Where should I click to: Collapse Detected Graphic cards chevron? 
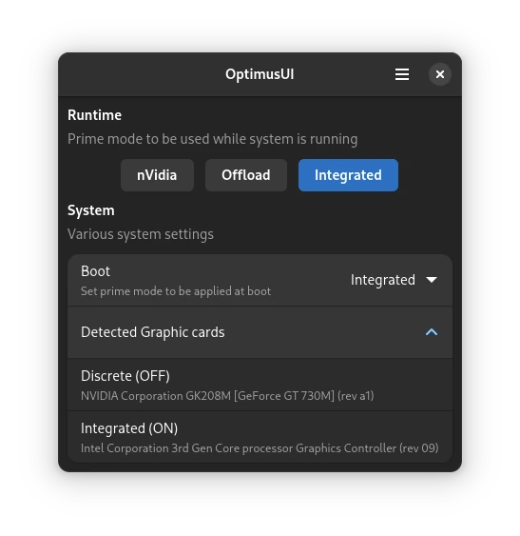click(x=432, y=332)
